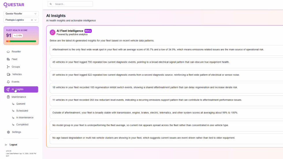
Task: Click the Groups branch icon
Action: (8, 67)
